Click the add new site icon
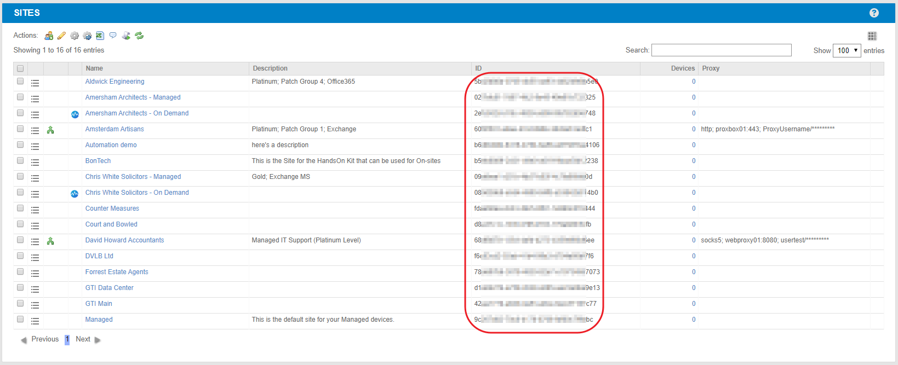Image resolution: width=898 pixels, height=365 pixels. (x=49, y=36)
